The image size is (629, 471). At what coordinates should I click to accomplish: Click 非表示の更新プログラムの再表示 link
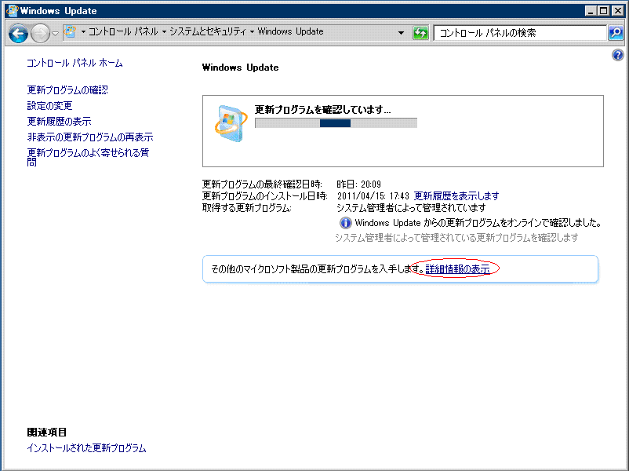90,137
